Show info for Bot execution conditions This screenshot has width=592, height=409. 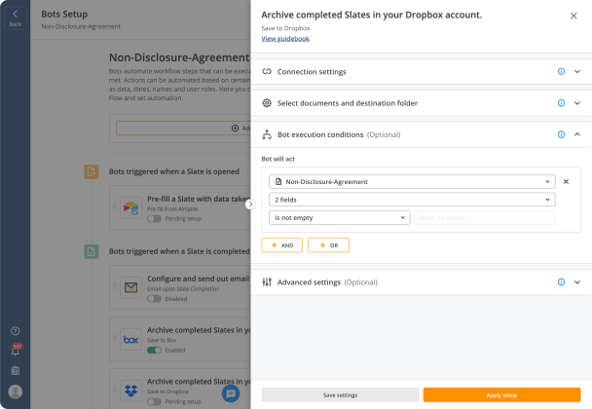[x=561, y=134]
